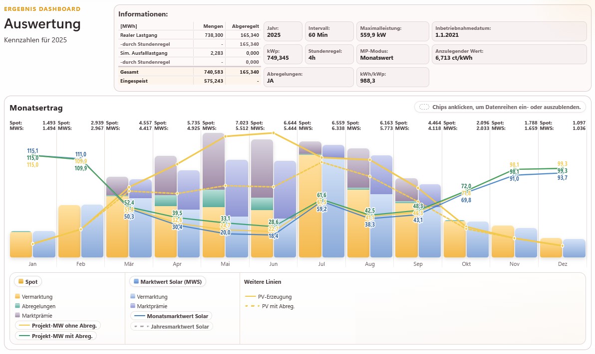This screenshot has width=595, height=354.
Task: Click the kWh/kWp 988,3 card
Action: pos(393,77)
